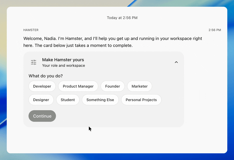
Task: Click the What do you do? question
Action: 46,76
